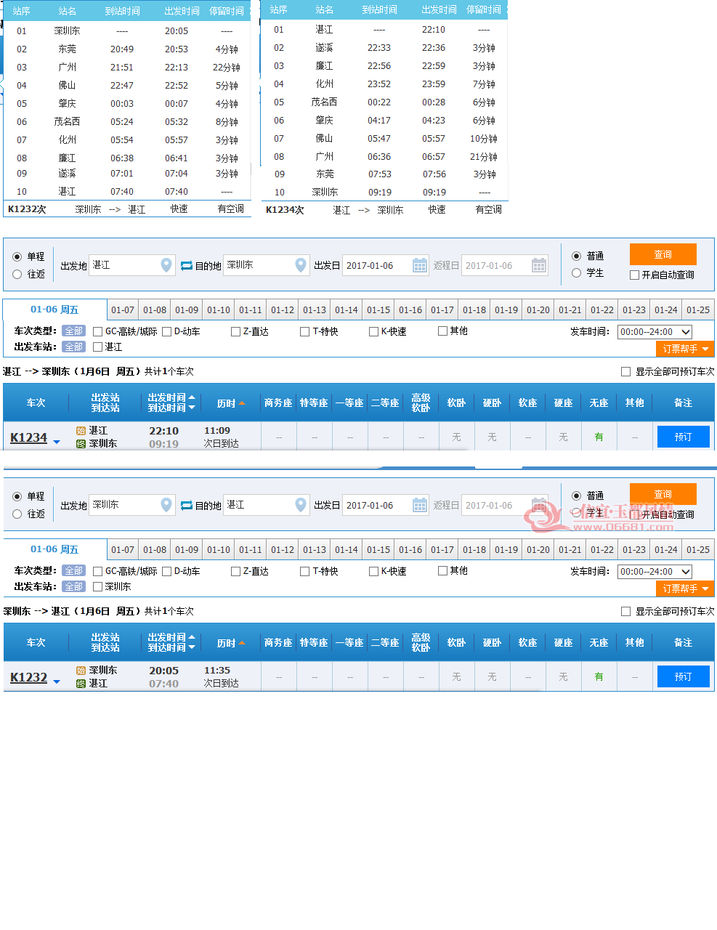Select the 01-25 date tab above K1232 results
The height and width of the screenshot is (930, 717).
click(x=698, y=550)
